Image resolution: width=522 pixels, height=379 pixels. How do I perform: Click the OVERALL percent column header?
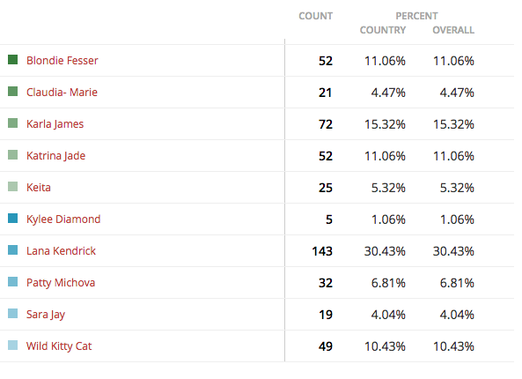click(453, 30)
